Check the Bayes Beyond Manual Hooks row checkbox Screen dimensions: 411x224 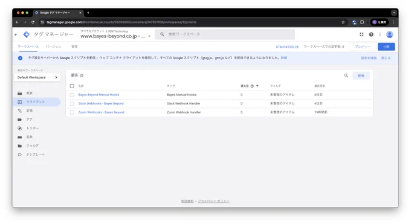[x=72, y=95]
